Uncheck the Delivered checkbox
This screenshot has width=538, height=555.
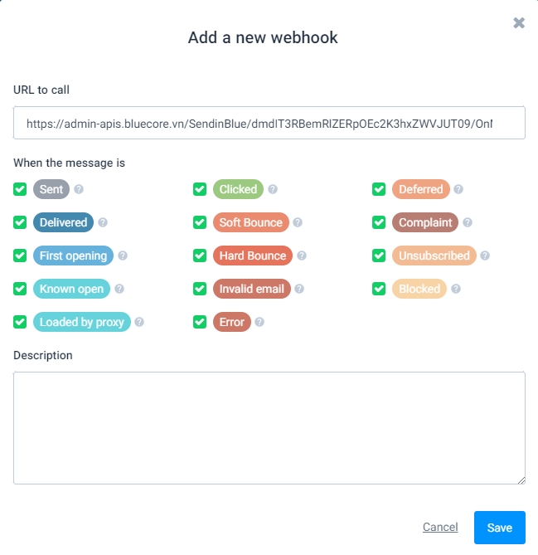pos(20,222)
